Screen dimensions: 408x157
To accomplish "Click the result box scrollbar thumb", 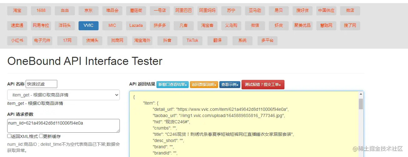I will tap(361, 104).
